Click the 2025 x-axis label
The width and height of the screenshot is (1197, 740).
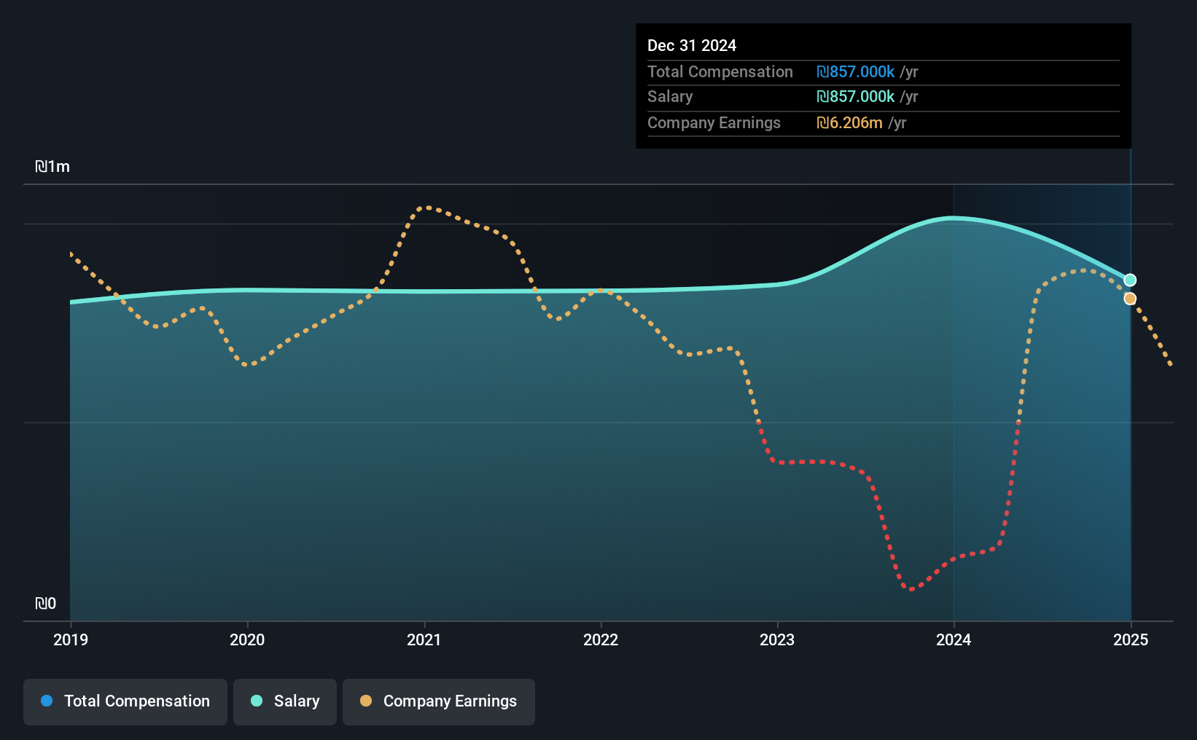tap(1131, 639)
